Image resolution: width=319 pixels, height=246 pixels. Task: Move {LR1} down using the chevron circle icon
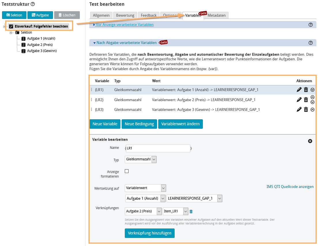[312, 90]
